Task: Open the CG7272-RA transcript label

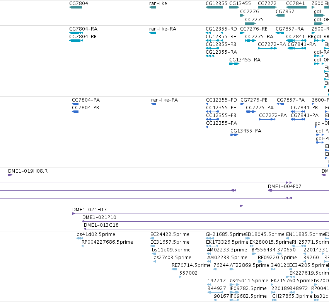Action: pos(272,44)
